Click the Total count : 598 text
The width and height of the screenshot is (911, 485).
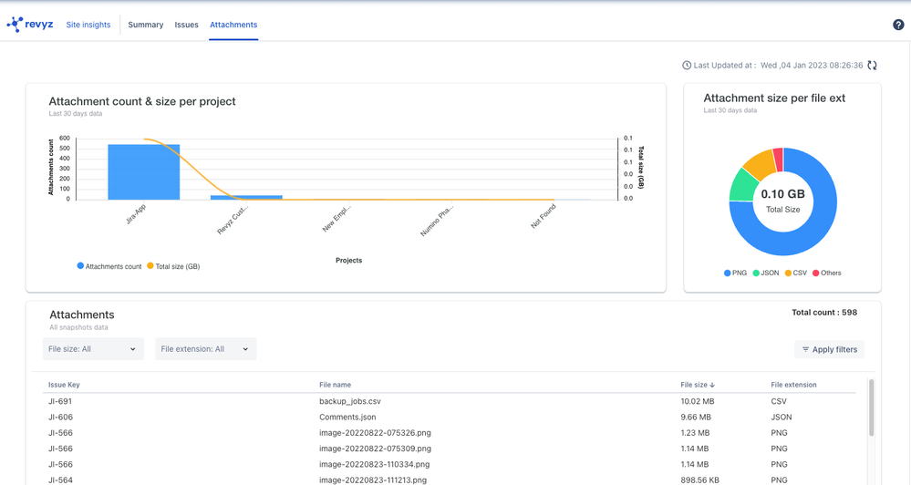(x=824, y=313)
